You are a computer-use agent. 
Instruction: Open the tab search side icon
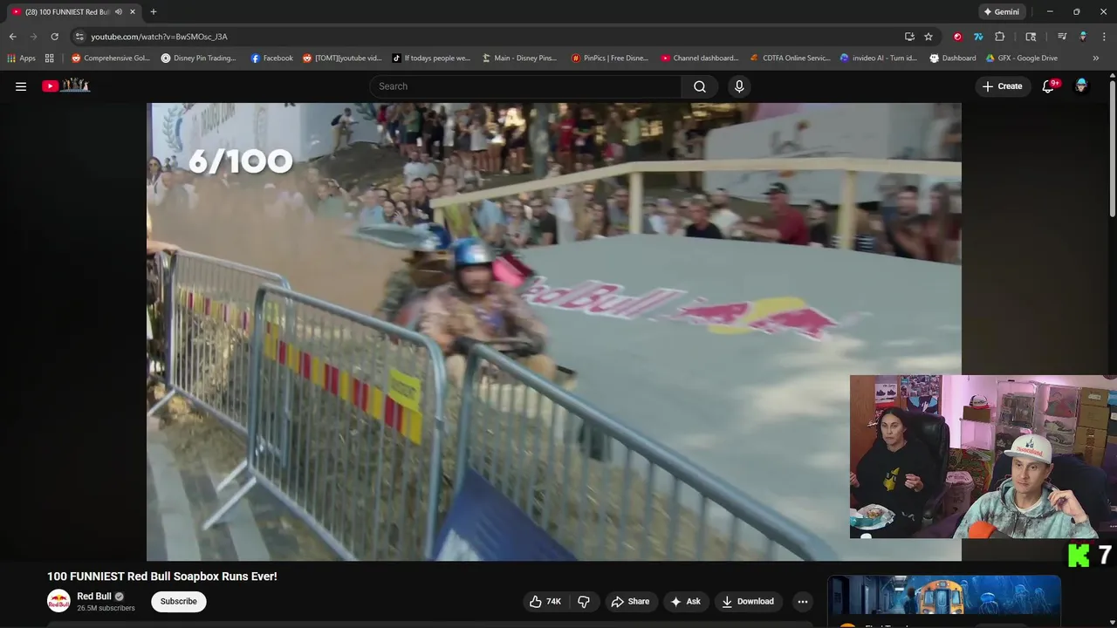1031,37
